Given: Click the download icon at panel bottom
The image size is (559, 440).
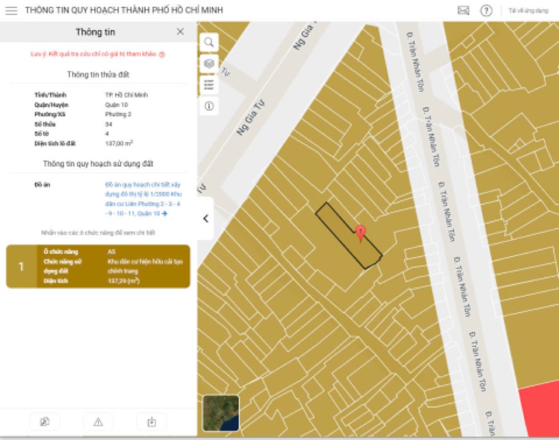Looking at the screenshot, I should pyautogui.click(x=151, y=422).
